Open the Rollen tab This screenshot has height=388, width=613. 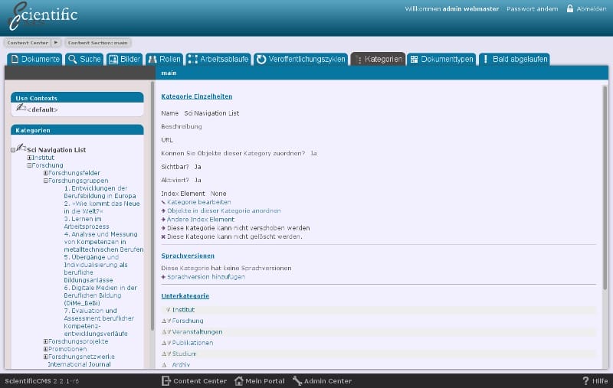164,59
